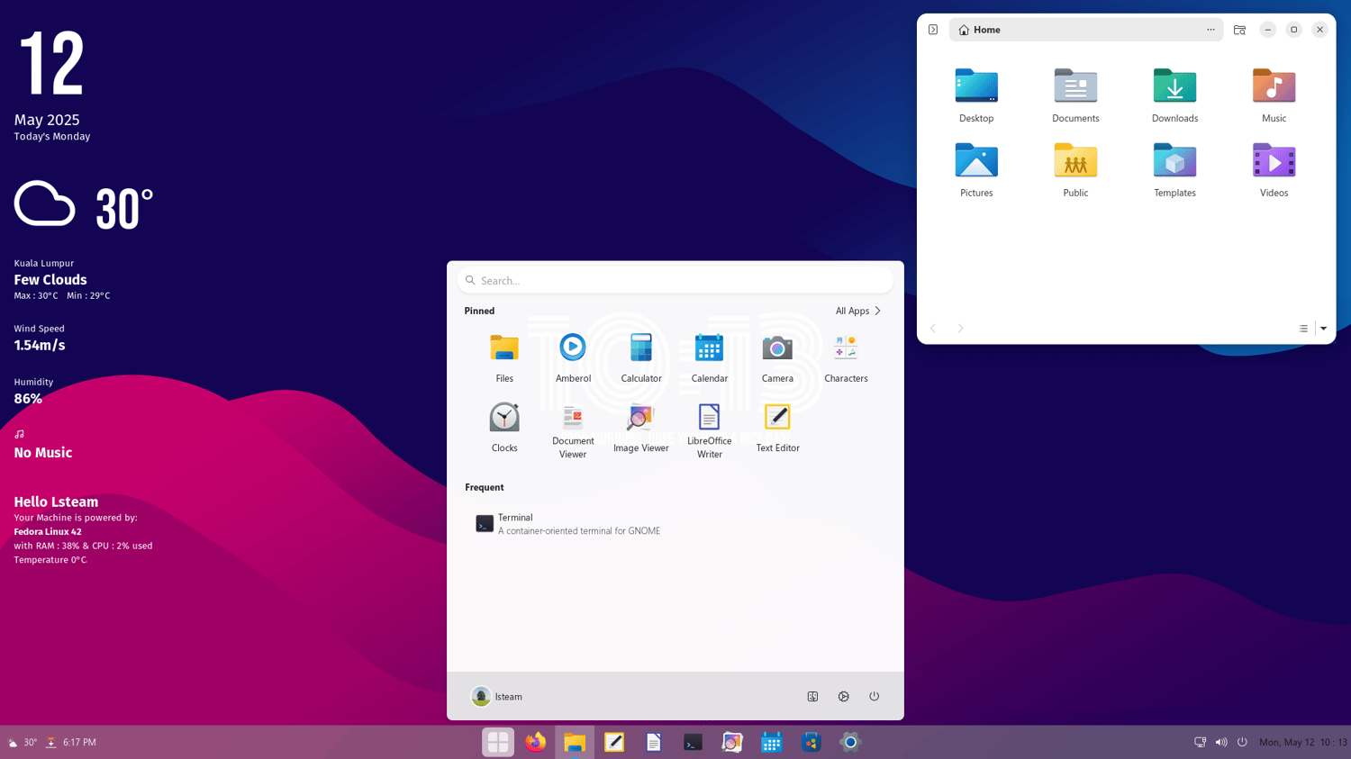Open the pinned Calculator app

[641, 358]
